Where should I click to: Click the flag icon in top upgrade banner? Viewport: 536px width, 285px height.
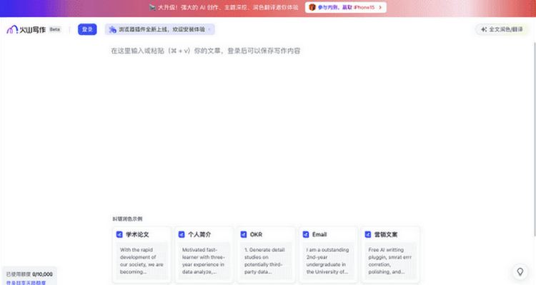point(152,7)
